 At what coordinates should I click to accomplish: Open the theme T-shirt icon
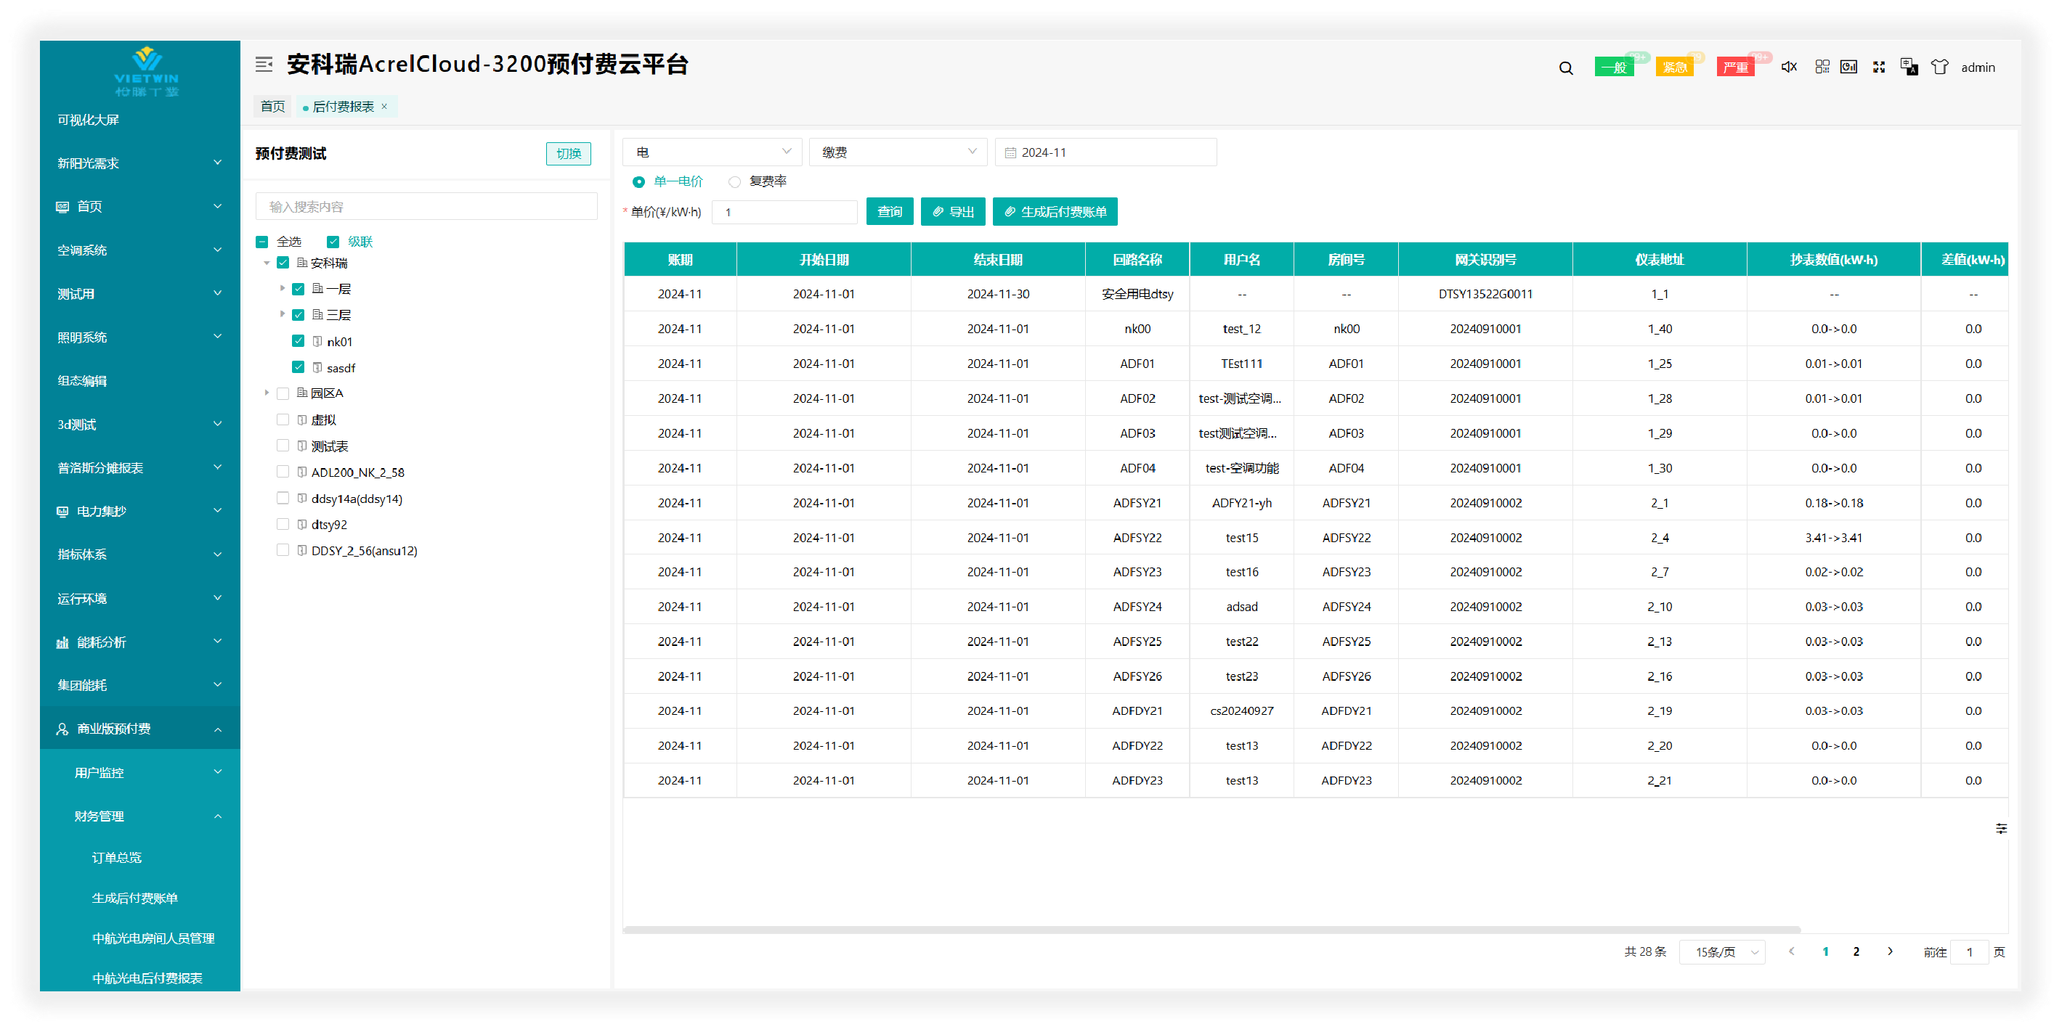1939,67
